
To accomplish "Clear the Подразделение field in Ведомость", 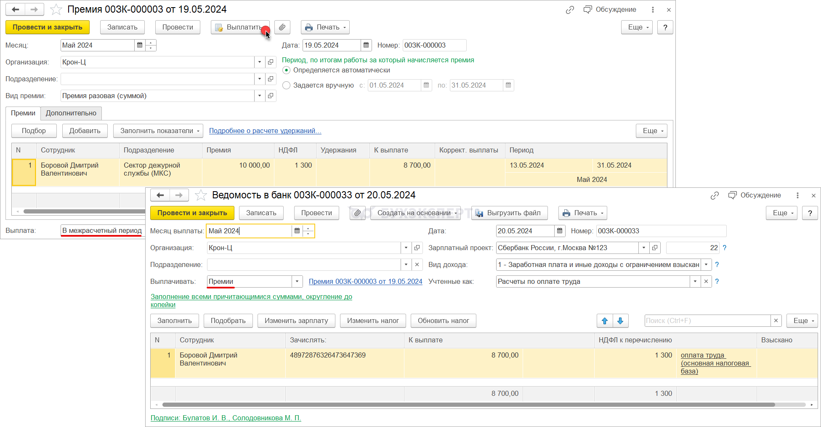I will (417, 264).
